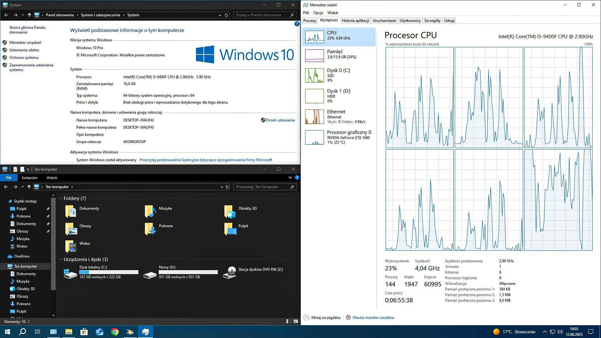Click the Szukaj w Panelu sterowania field

pos(265,15)
